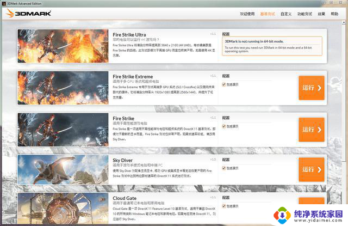Click the Fire Strike Ultra thumbnail image
Screen dimensions: 348x226
[63, 46]
